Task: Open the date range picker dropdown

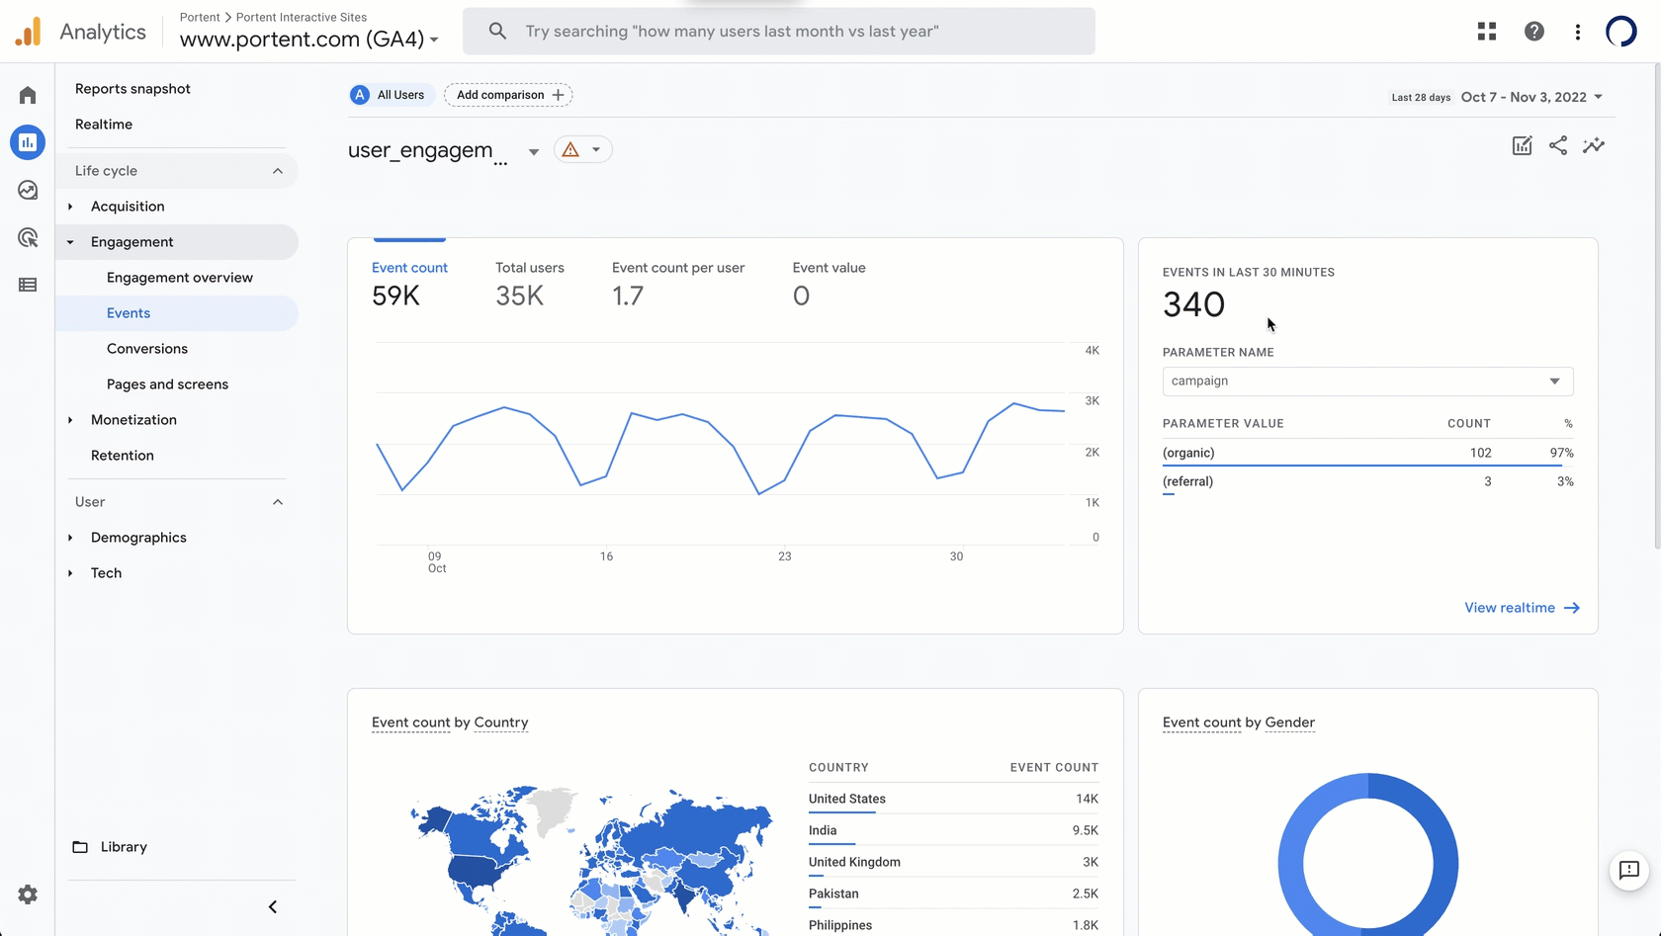Action: coord(1530,97)
